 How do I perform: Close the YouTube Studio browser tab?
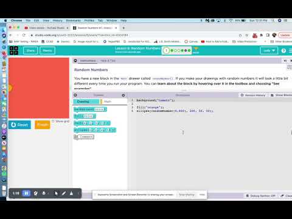pos(68,28)
